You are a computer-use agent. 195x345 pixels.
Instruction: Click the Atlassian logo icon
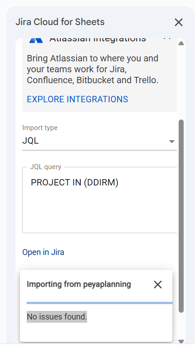(36, 40)
